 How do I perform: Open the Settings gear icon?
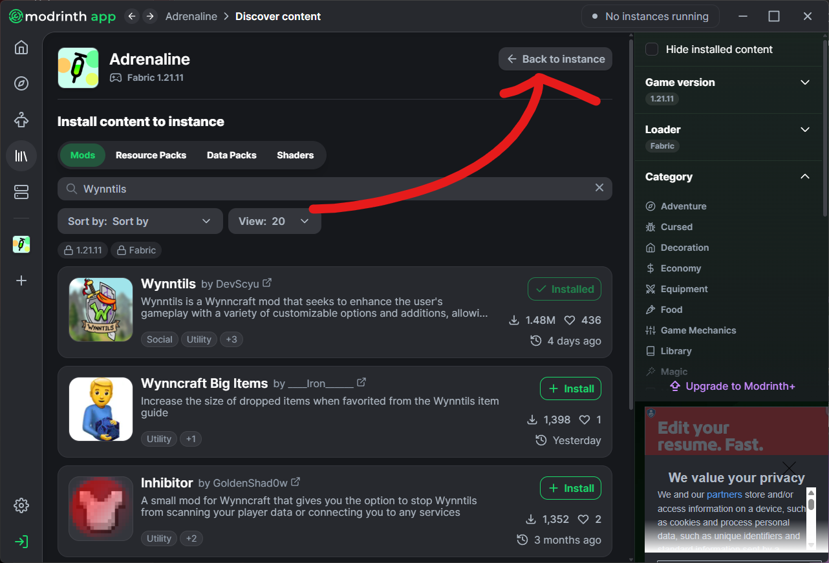coord(21,505)
